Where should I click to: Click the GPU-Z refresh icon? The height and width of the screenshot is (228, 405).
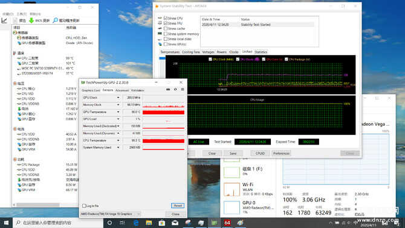click(175, 90)
